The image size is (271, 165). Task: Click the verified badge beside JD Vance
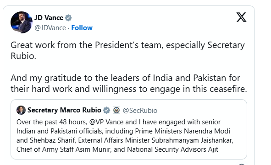[68, 18]
